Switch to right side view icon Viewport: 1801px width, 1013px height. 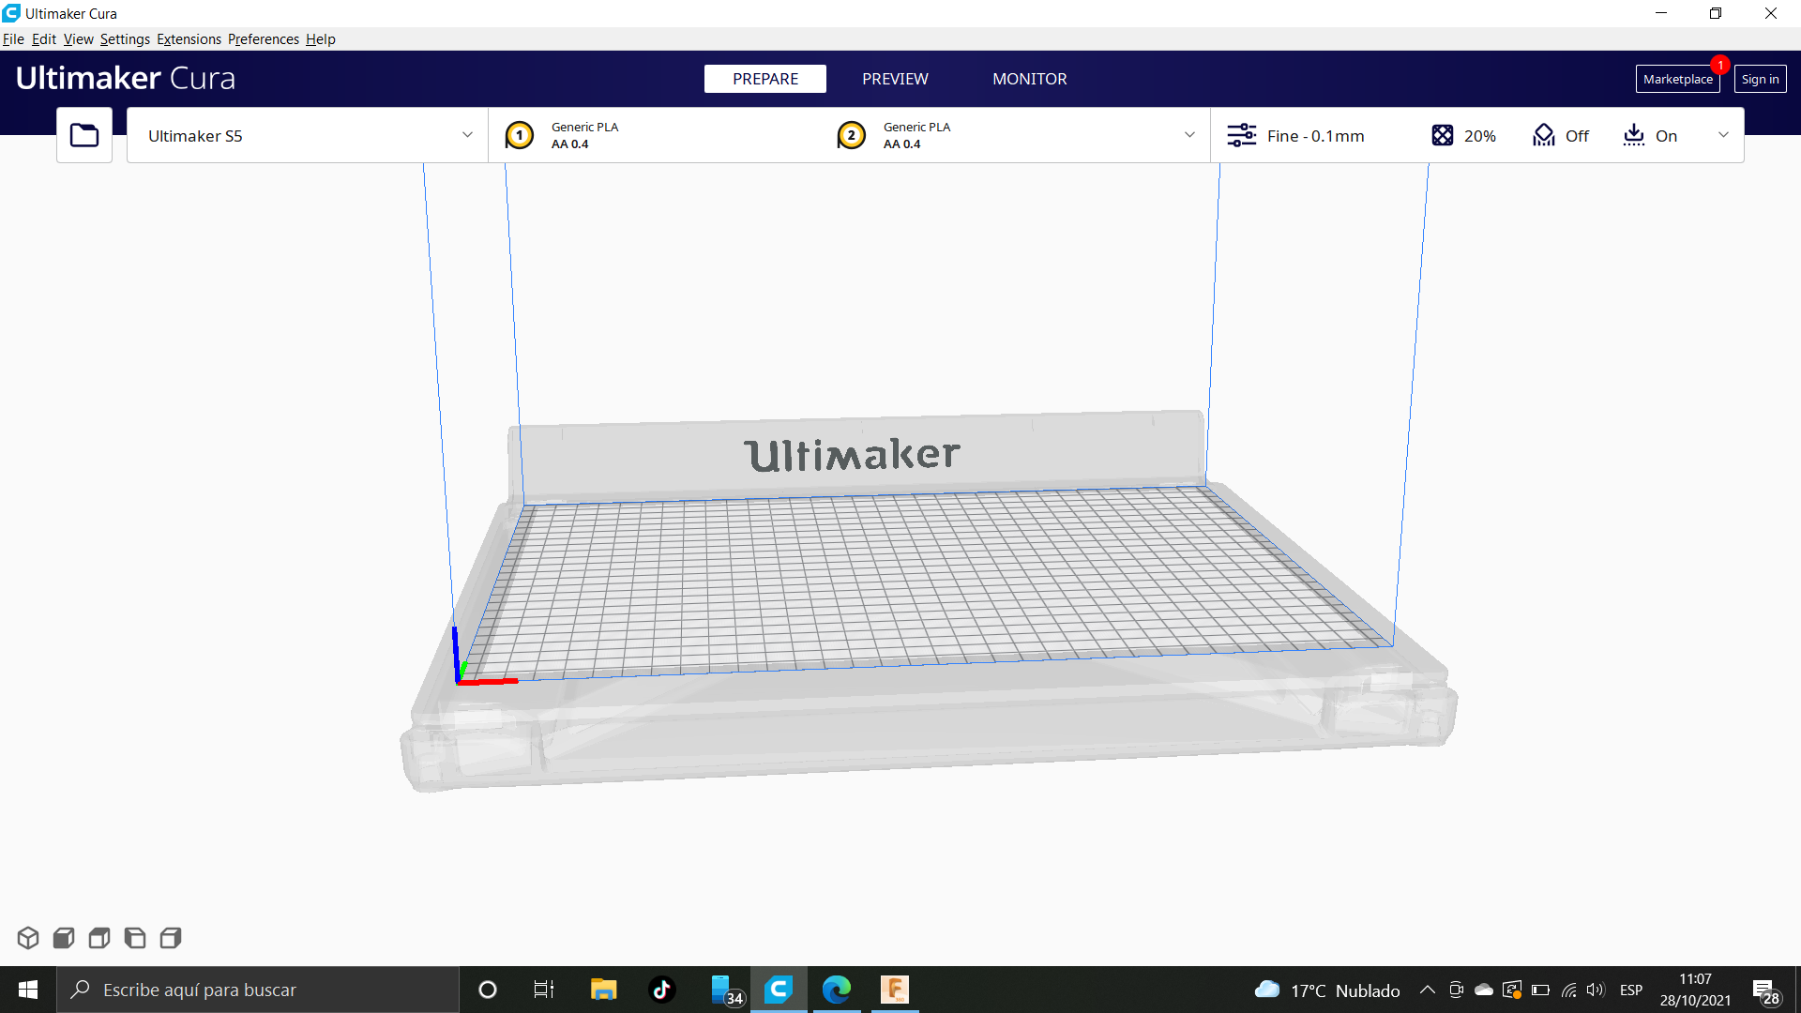click(x=171, y=938)
